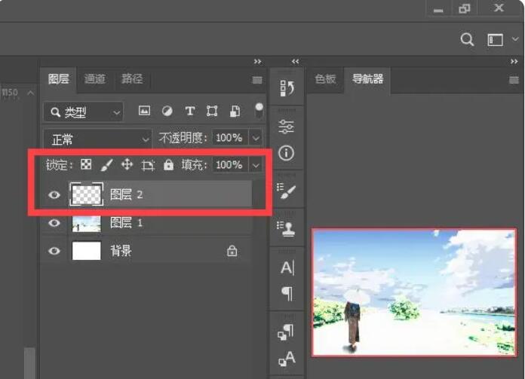Open the 类型 layer filter dropdown
Viewport: 525px width, 379px height.
coord(83,112)
